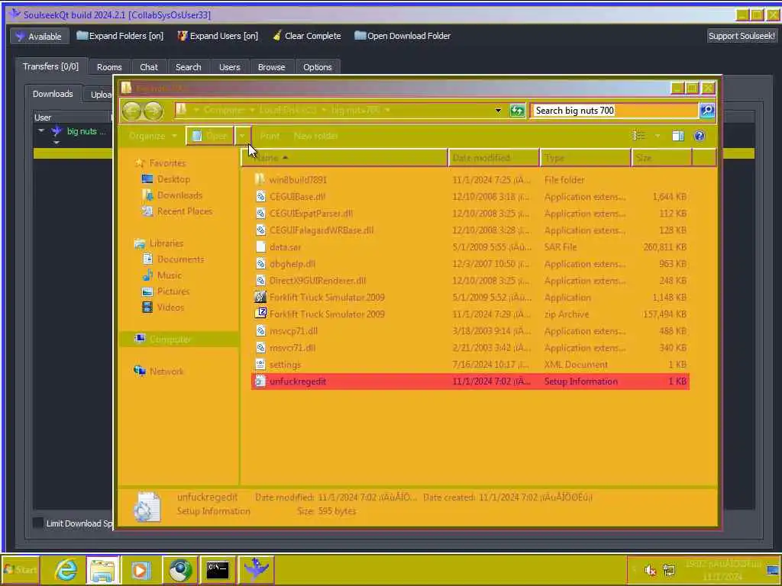Enable Limit Download Speed checkbox
Viewport: 782px width, 586px height.
coord(38,523)
